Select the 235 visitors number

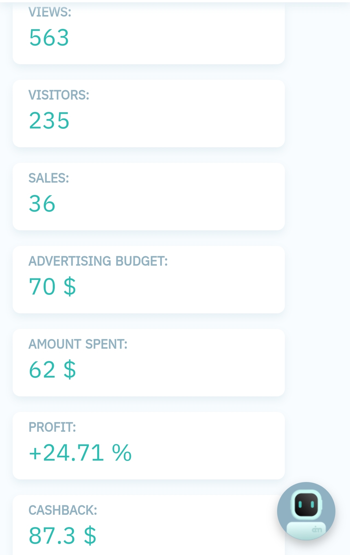click(49, 121)
